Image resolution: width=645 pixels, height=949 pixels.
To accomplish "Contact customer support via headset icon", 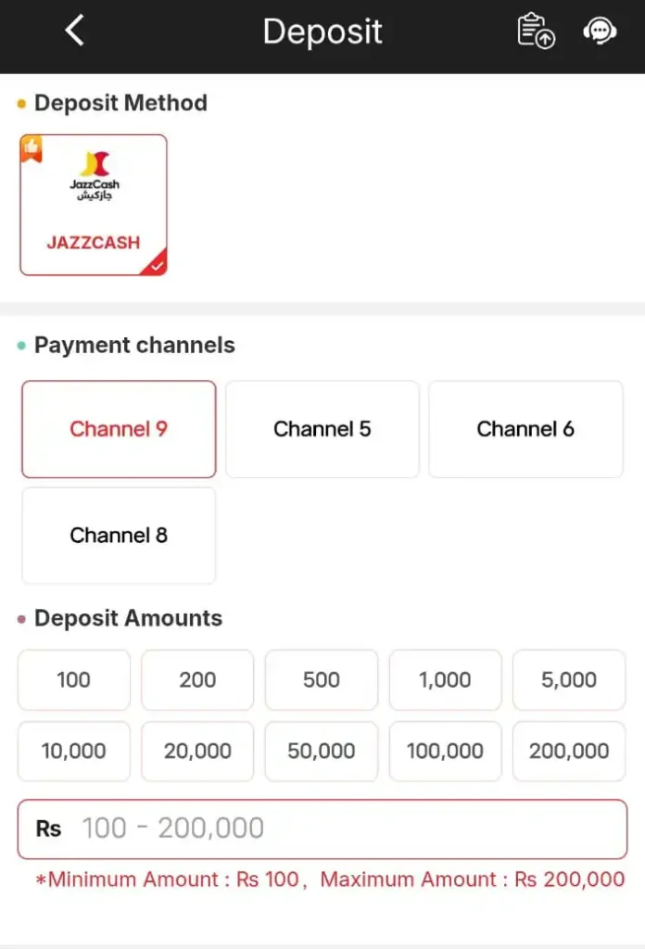I will pos(600,32).
